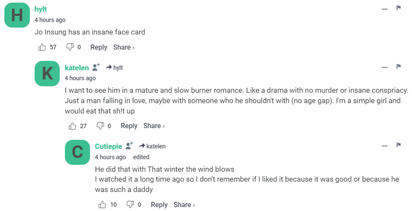412x211 pixels.
Task: Collapse Cutiepie's comment
Action: click(384, 146)
